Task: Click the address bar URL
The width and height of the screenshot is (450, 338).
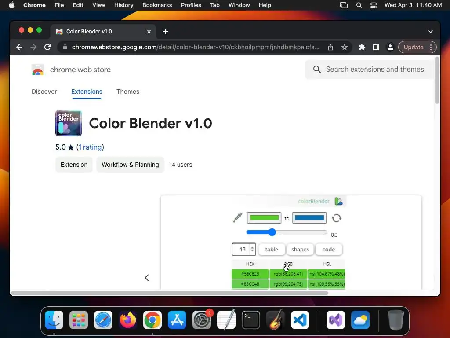Action: click(x=196, y=47)
